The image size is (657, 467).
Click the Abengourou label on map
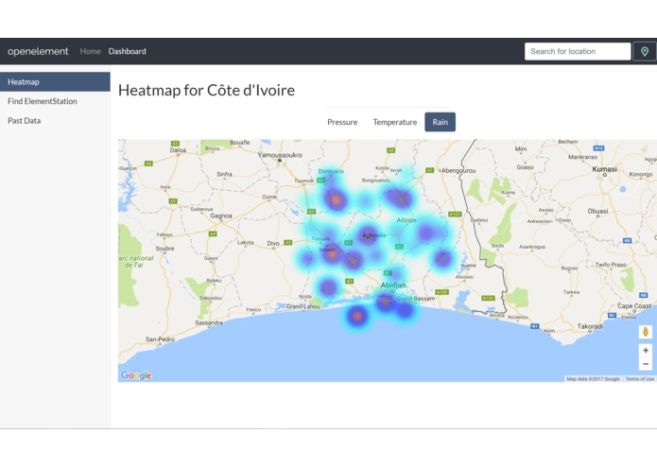tap(458, 170)
